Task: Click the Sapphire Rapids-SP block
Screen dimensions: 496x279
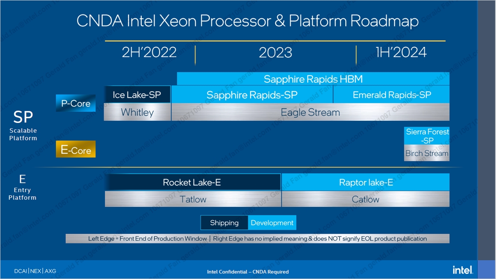Action: click(252, 94)
